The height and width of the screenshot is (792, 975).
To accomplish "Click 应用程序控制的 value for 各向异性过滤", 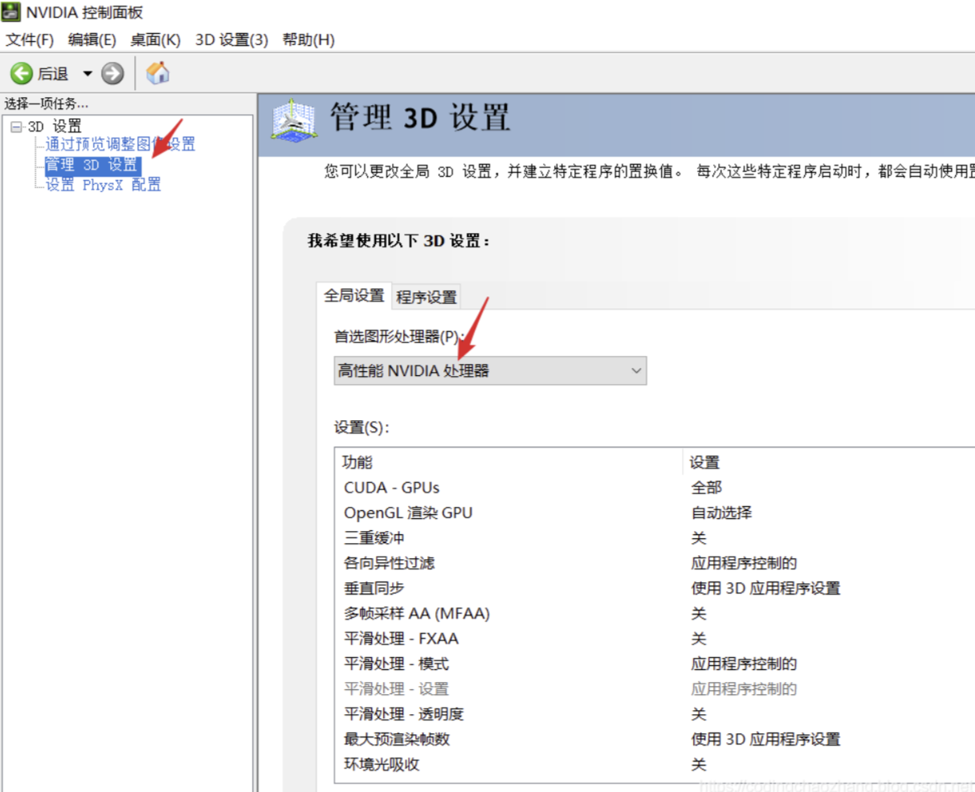I will coord(744,563).
